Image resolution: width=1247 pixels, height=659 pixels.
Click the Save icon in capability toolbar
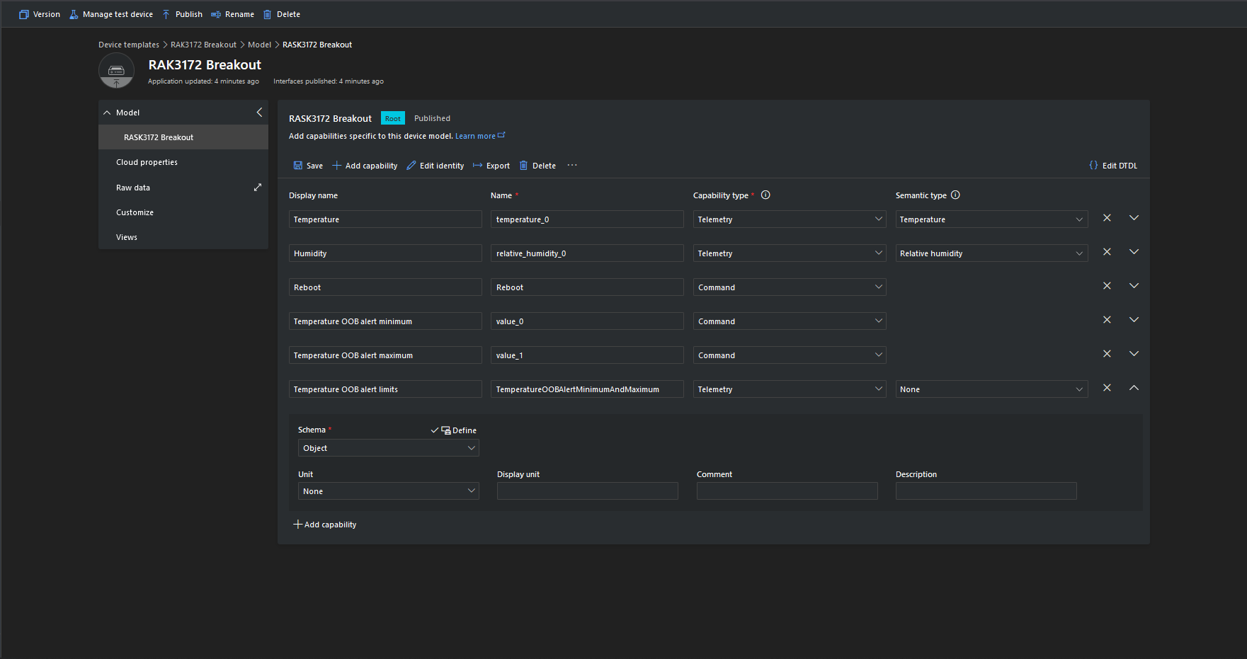(x=298, y=166)
